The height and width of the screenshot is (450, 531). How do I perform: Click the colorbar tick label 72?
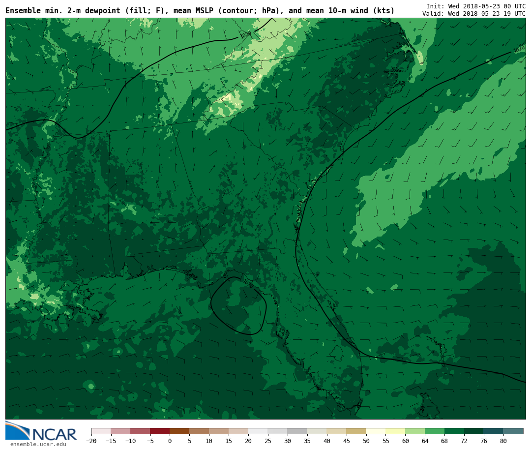(x=464, y=441)
